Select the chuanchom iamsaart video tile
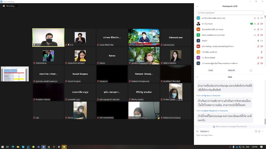266x149 pixels. point(80,56)
